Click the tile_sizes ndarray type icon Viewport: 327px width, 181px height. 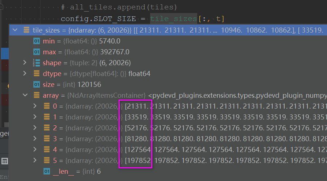26,30
